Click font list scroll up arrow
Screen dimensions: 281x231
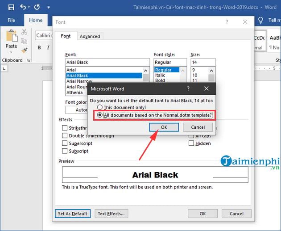[x=146, y=71]
